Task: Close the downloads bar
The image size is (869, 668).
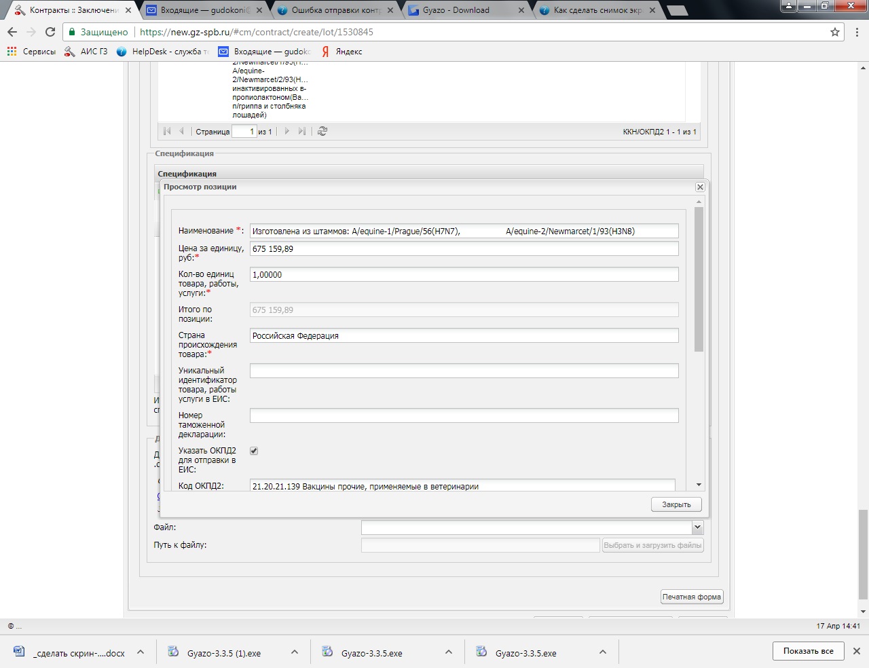Action: pyautogui.click(x=857, y=651)
